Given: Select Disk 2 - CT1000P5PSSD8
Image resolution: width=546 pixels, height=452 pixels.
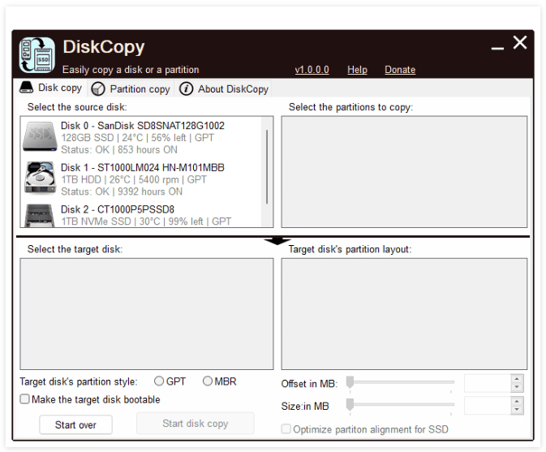Looking at the screenshot, I should pos(140,215).
